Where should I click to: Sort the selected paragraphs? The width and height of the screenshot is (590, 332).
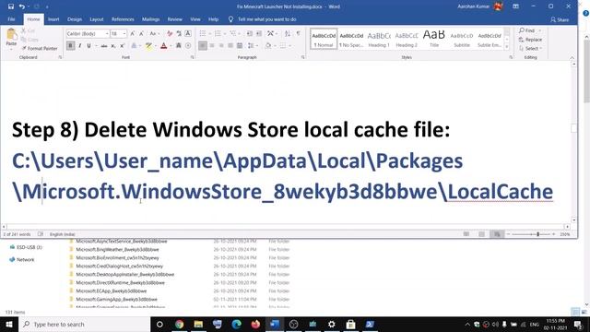pyautogui.click(x=288, y=34)
